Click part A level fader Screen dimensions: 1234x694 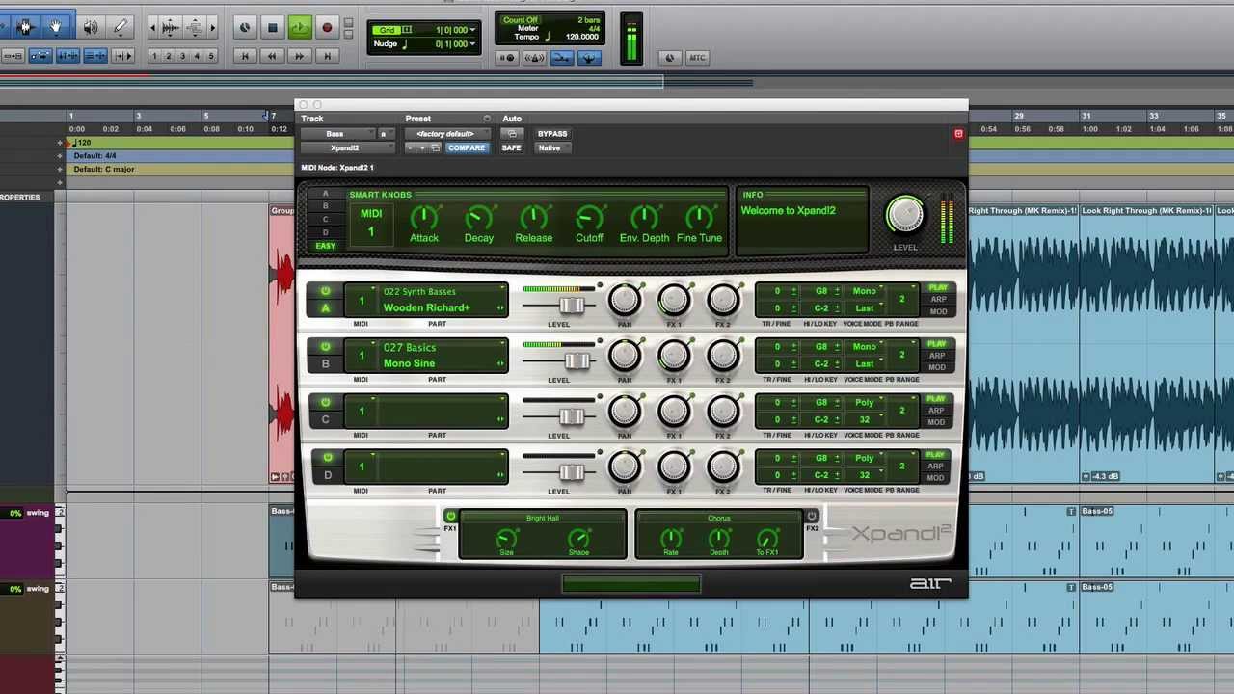click(x=572, y=306)
